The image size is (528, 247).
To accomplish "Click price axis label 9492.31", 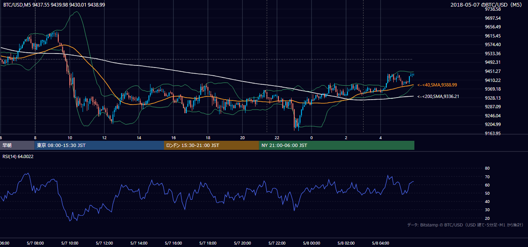I will tap(493, 62).
